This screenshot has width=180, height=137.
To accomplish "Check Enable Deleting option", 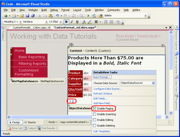I will (95, 126).
